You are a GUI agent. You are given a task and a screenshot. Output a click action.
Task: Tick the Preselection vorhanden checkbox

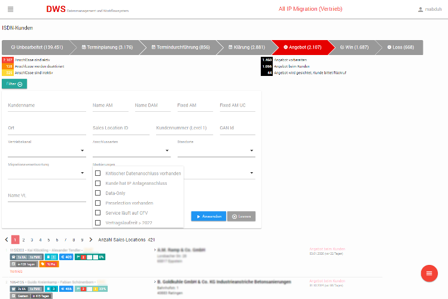[98, 203]
